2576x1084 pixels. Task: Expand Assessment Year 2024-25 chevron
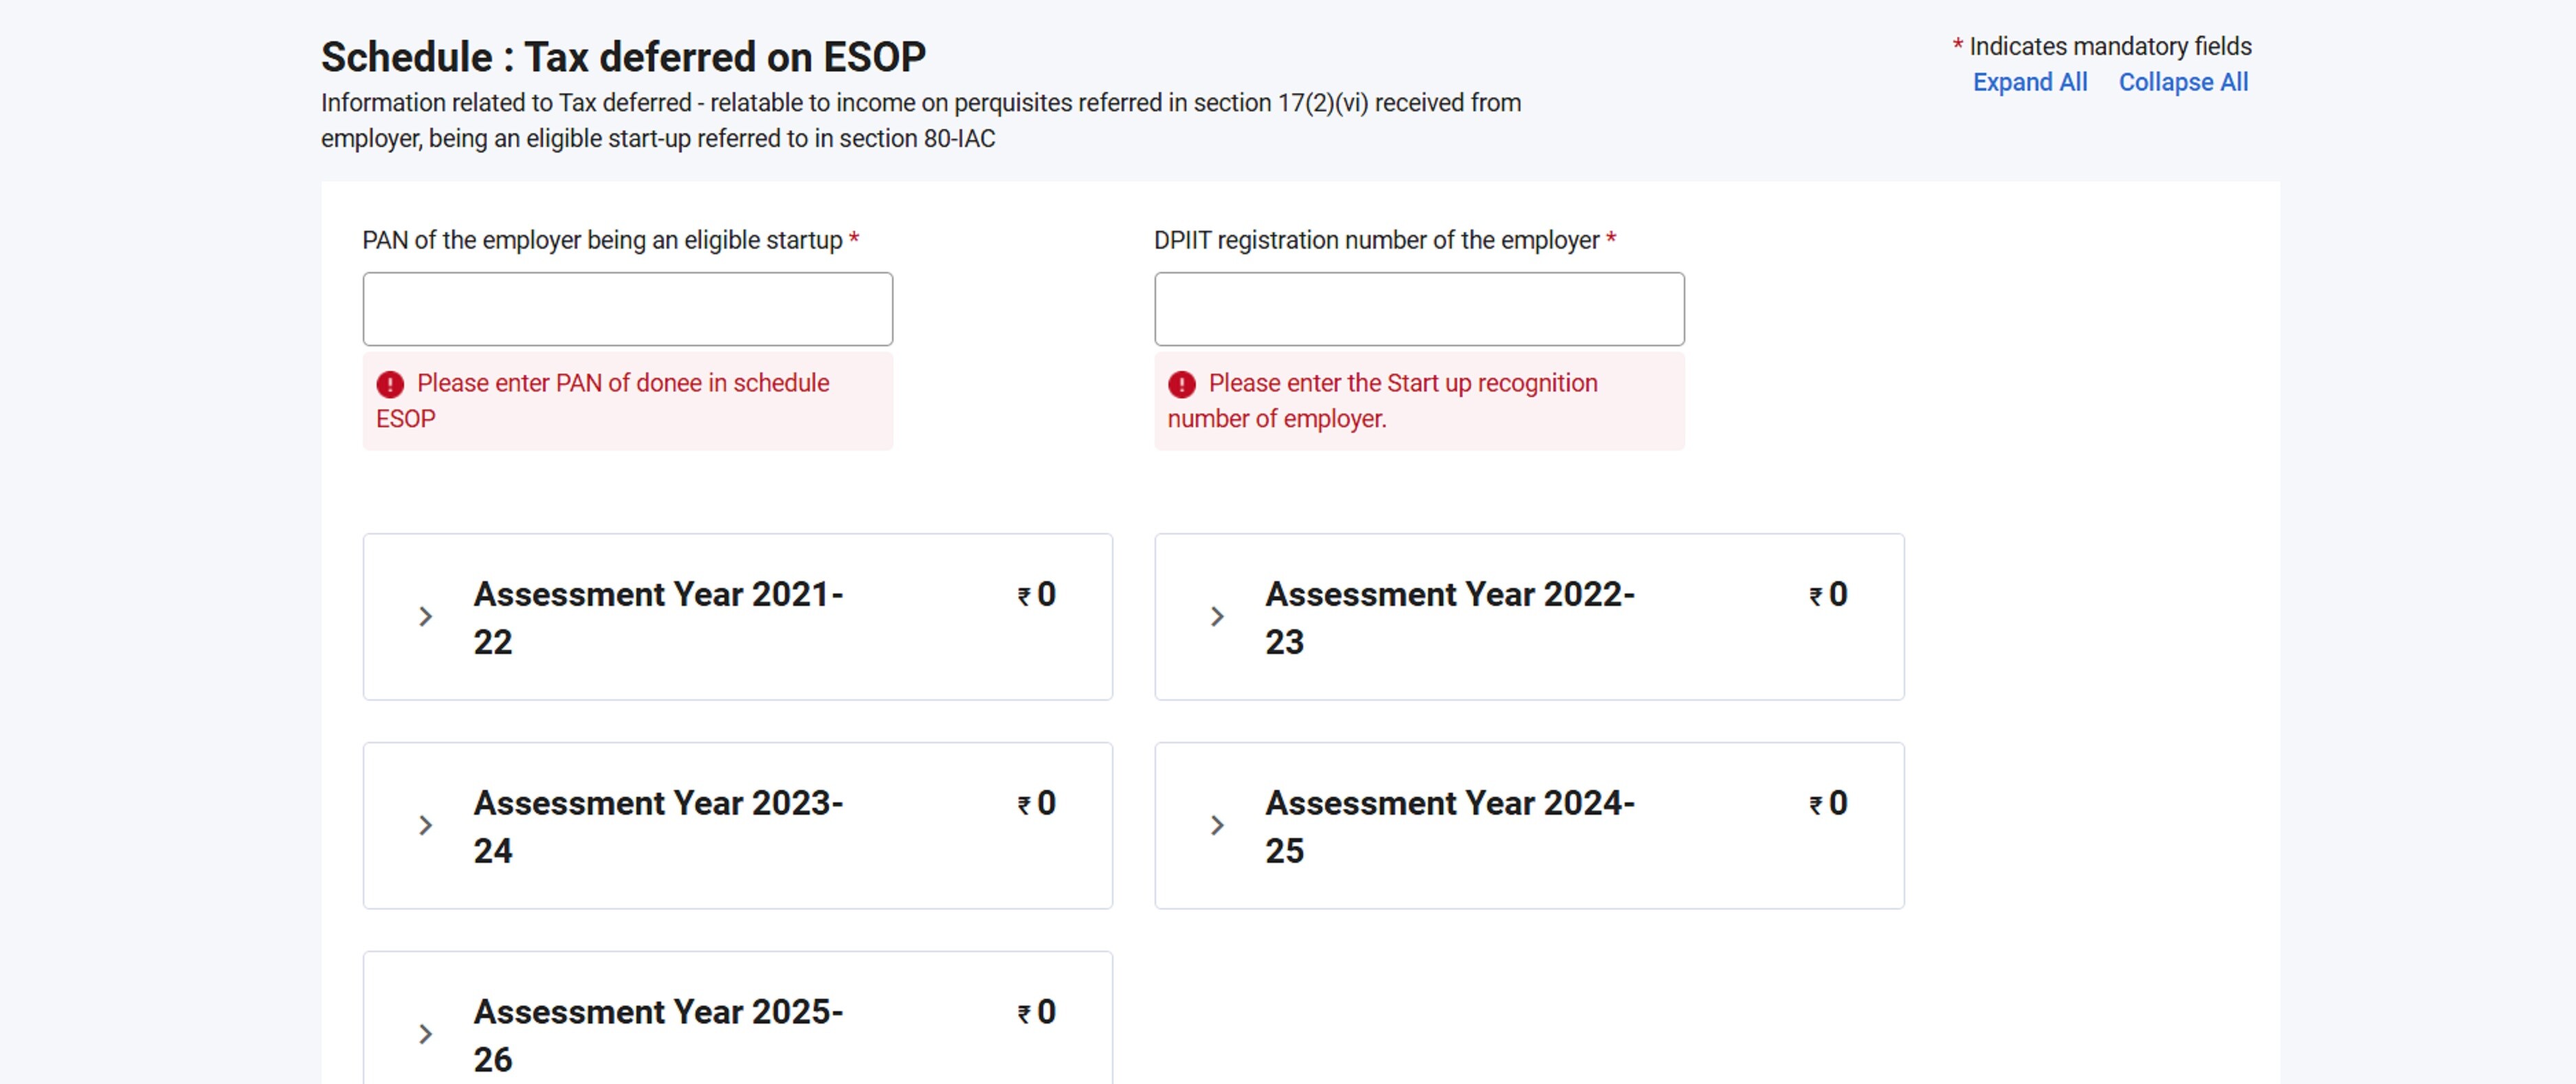[x=1216, y=825]
